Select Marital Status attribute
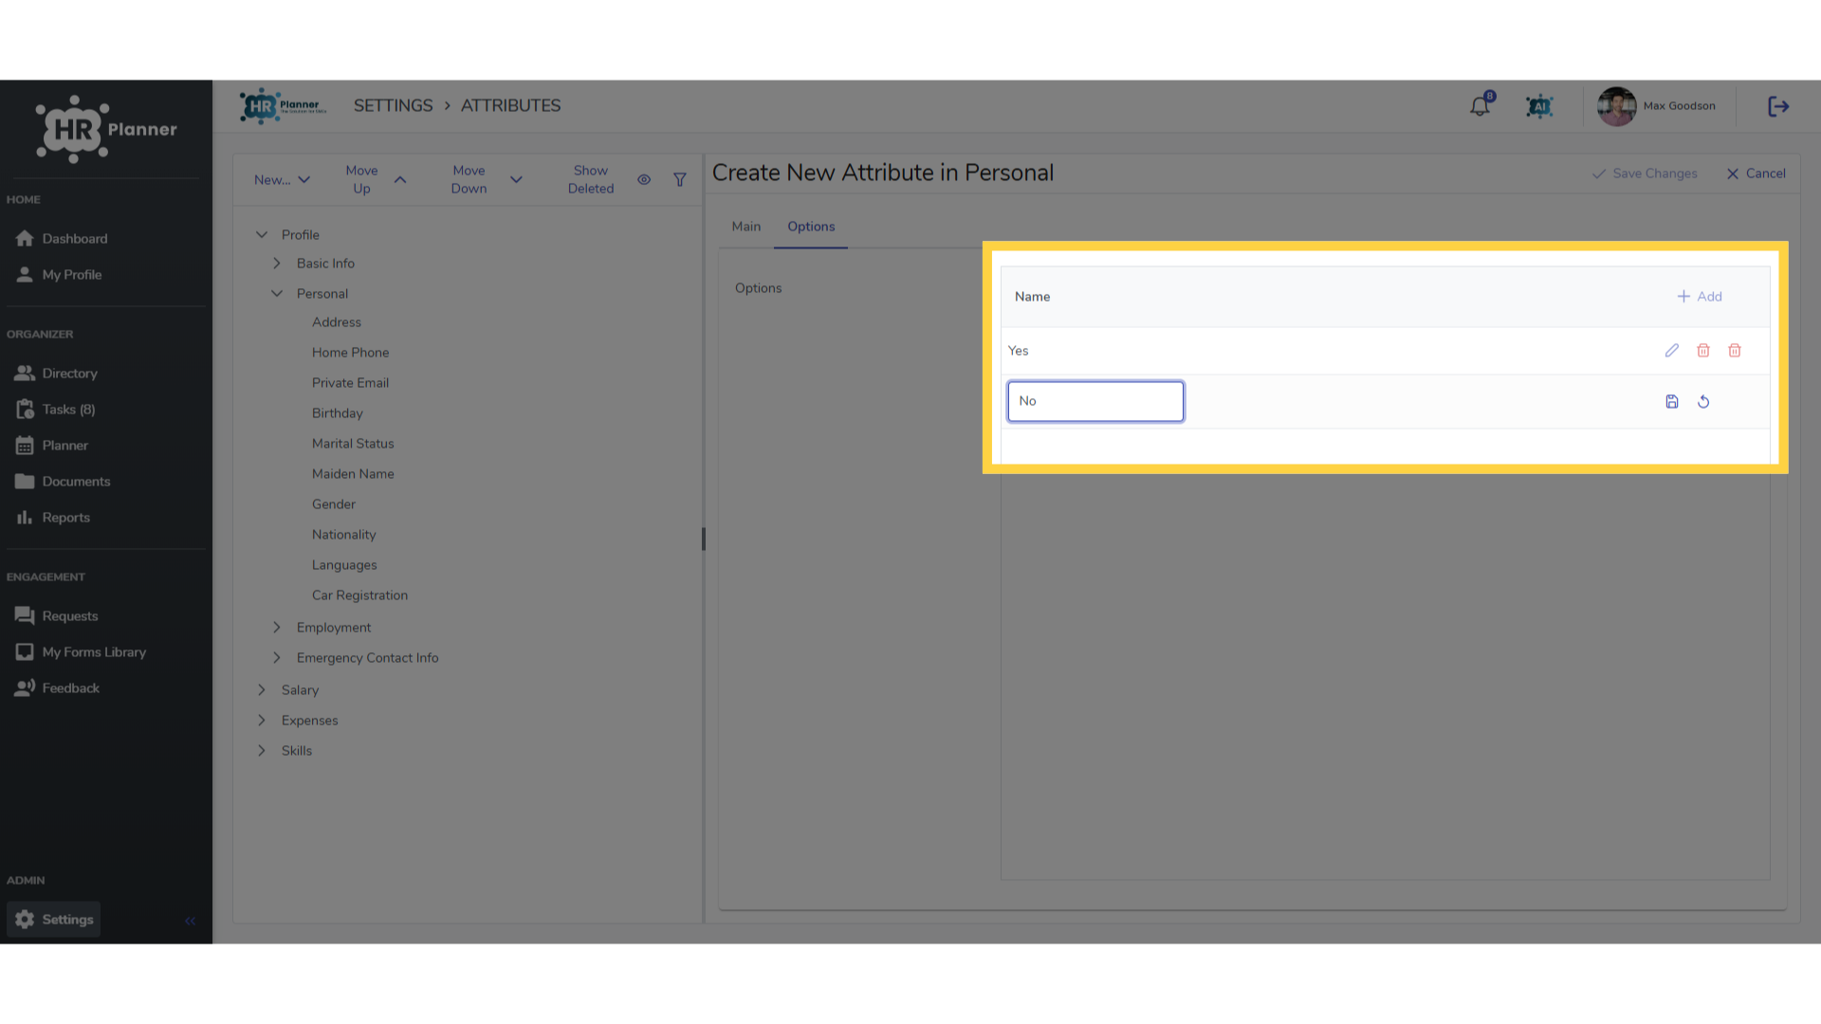The width and height of the screenshot is (1821, 1024). pos(353,444)
